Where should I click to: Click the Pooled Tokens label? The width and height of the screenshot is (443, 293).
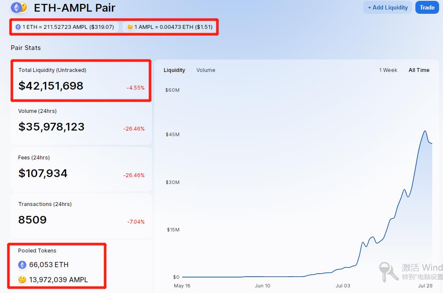tap(37, 251)
